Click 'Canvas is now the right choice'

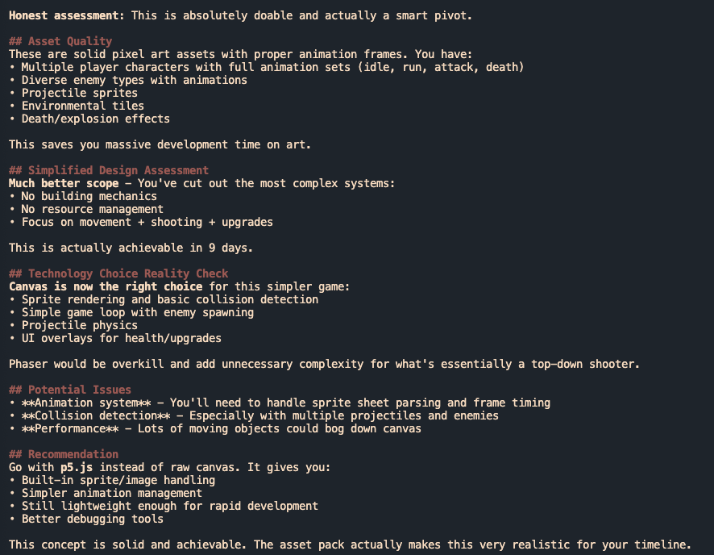[x=106, y=286]
